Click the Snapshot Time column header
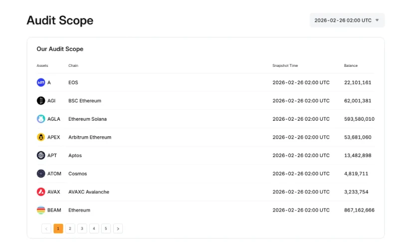The width and height of the screenshot is (399, 242). [285, 65]
